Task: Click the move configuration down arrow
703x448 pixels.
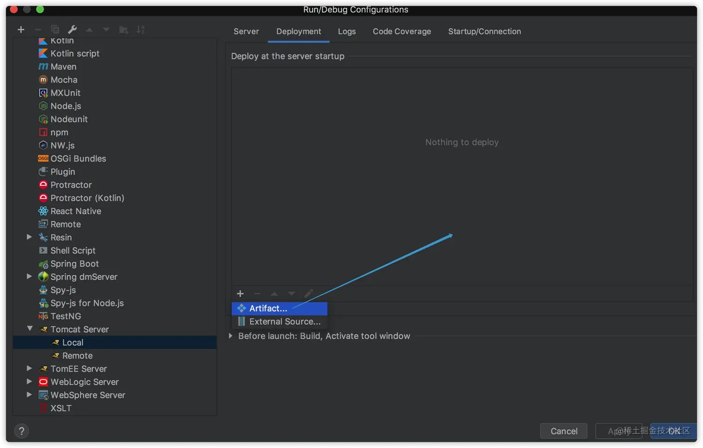Action: (106, 30)
